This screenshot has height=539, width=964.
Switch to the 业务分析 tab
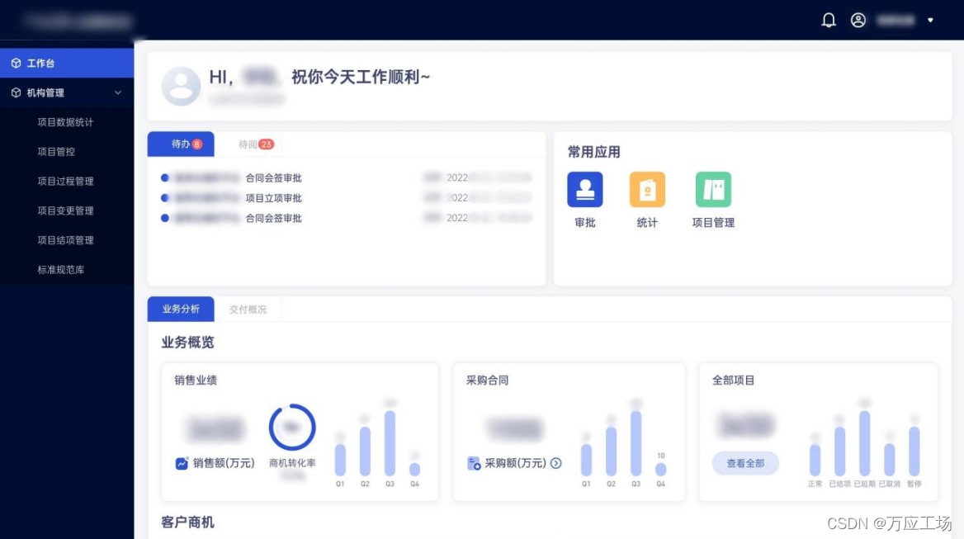(181, 309)
